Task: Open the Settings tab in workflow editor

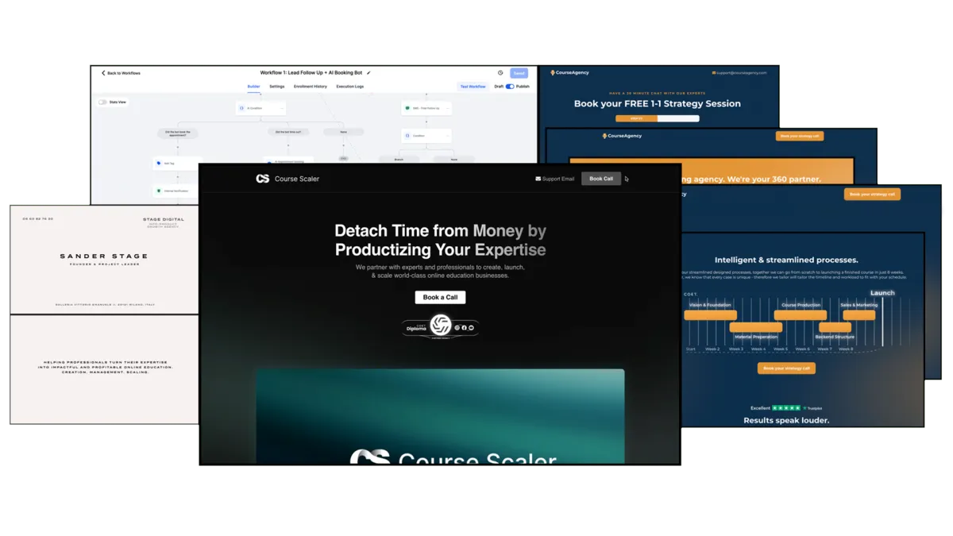Action: (x=277, y=87)
